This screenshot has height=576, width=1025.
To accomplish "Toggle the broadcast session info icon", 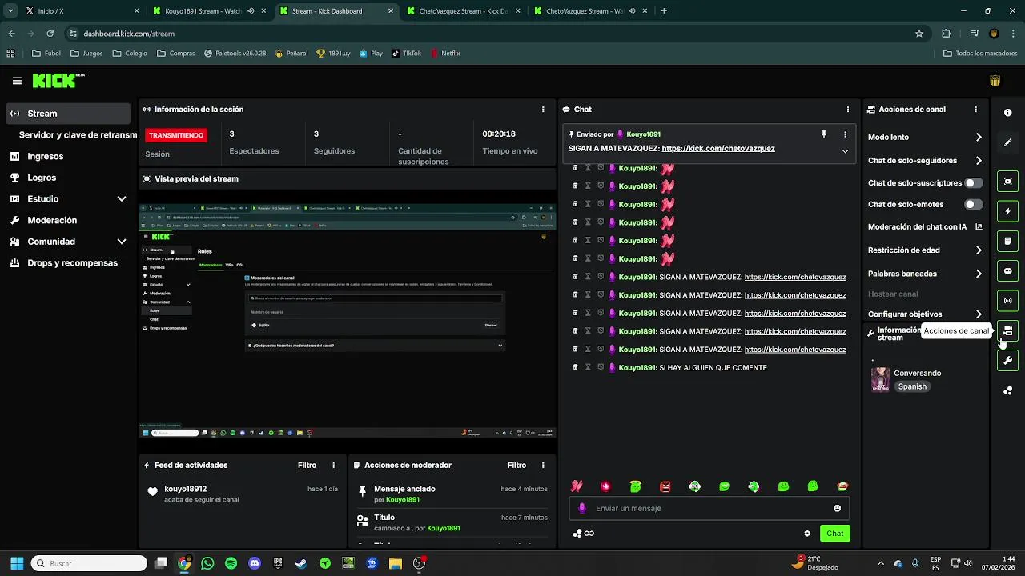I will (x=1007, y=301).
